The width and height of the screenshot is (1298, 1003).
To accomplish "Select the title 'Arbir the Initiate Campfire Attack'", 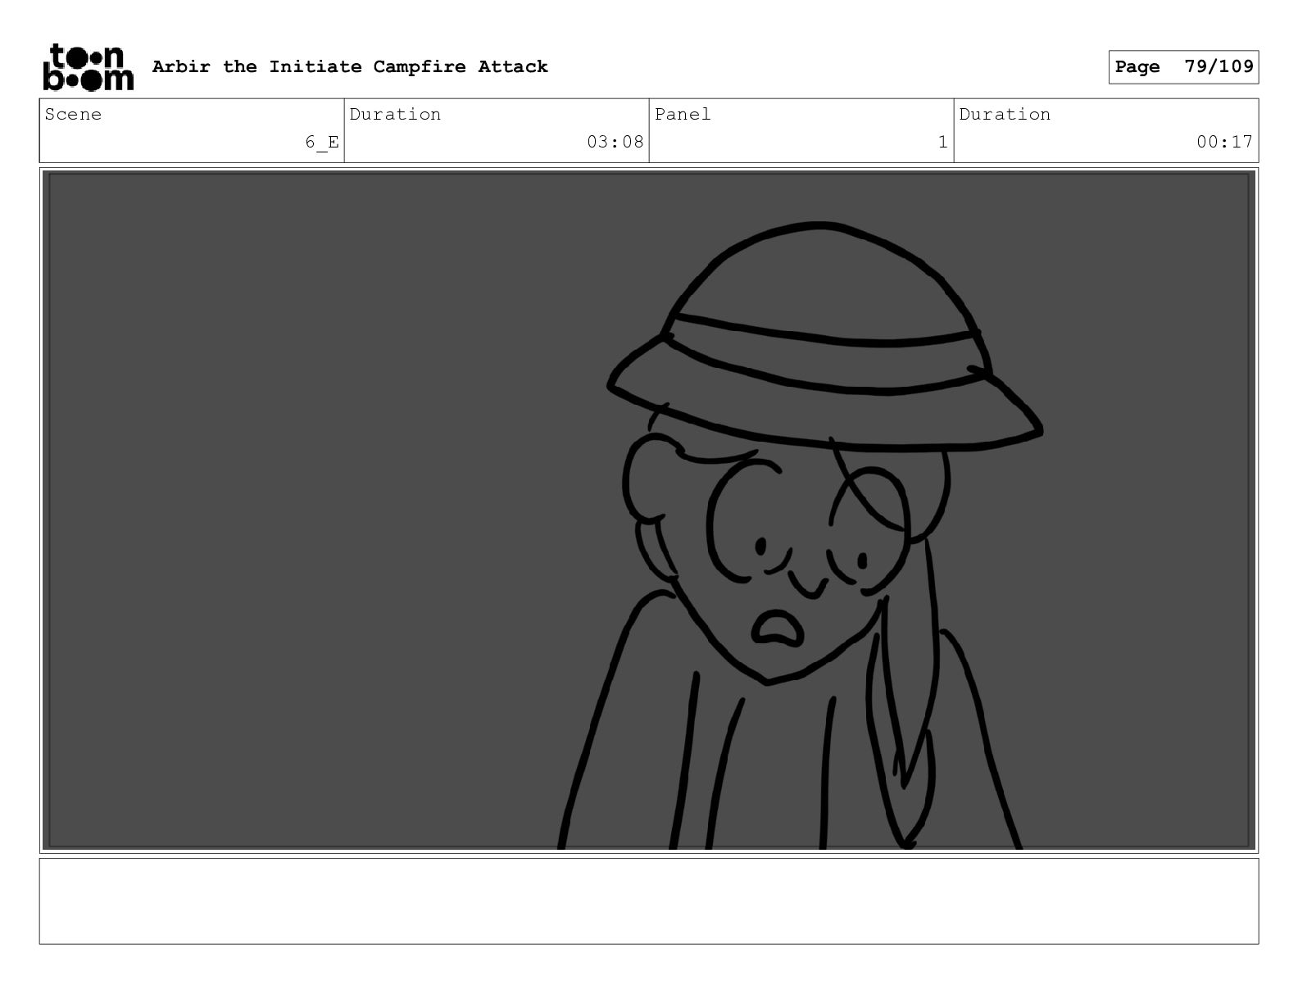I will (x=350, y=66).
